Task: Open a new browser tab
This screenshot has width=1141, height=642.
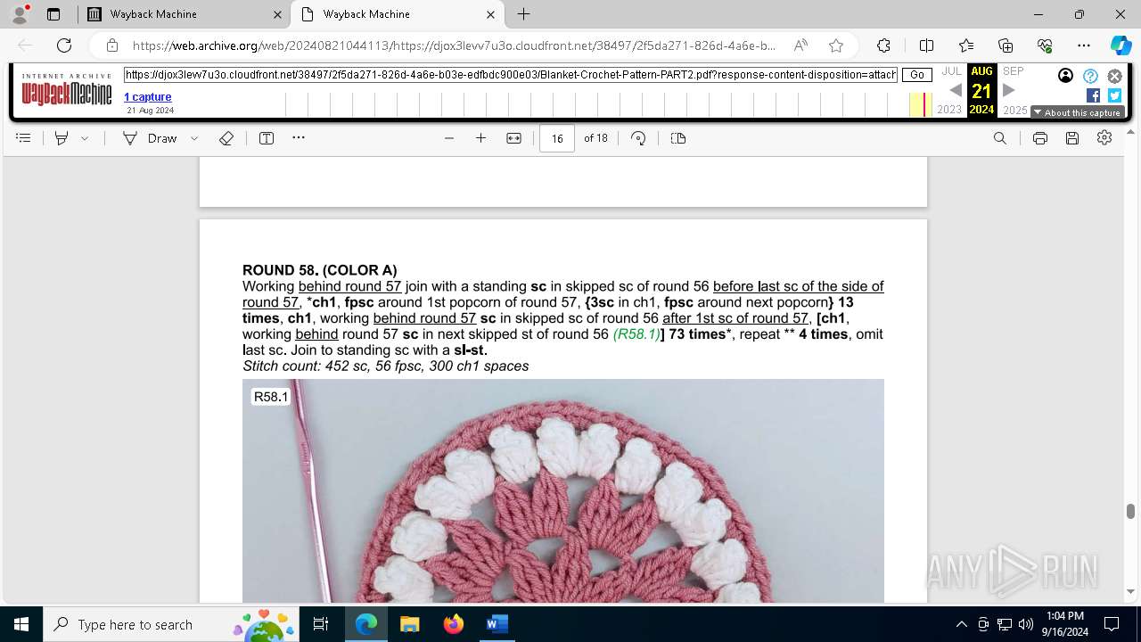Action: [524, 14]
